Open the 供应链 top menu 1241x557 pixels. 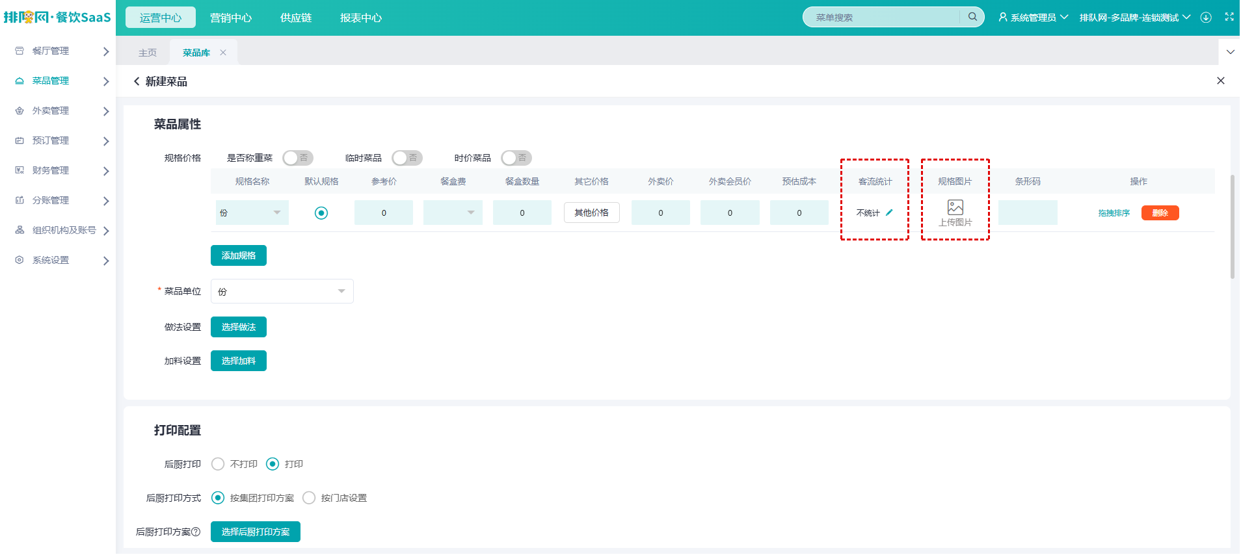click(x=296, y=18)
